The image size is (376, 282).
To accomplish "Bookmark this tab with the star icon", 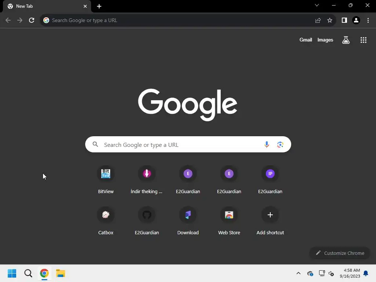I will pyautogui.click(x=330, y=21).
